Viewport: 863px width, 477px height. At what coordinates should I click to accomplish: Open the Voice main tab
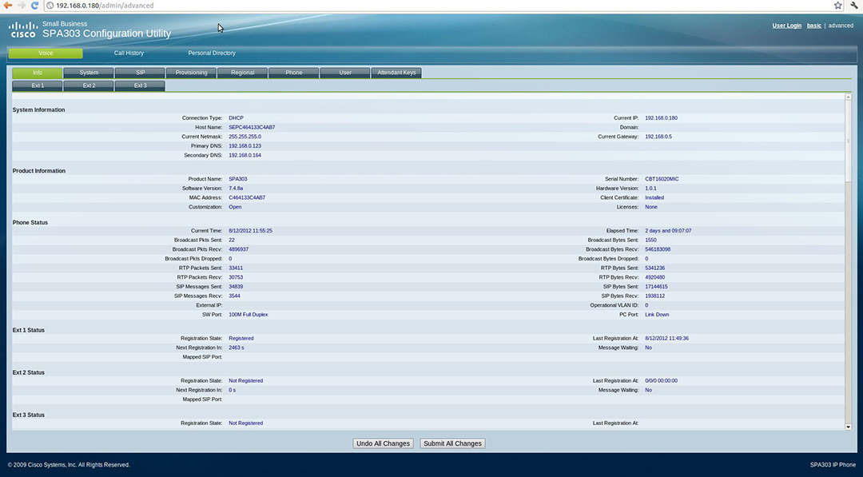(x=45, y=54)
